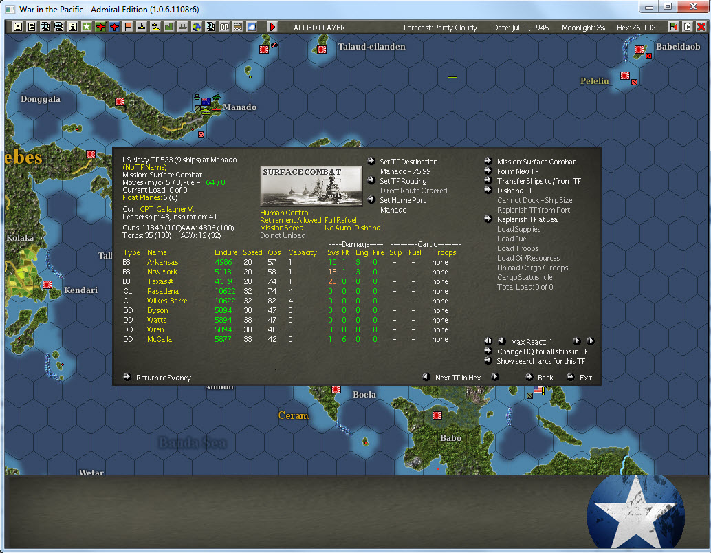711x553 pixels.
Task: Toggle No Auto-Disband setting
Action: (352, 228)
